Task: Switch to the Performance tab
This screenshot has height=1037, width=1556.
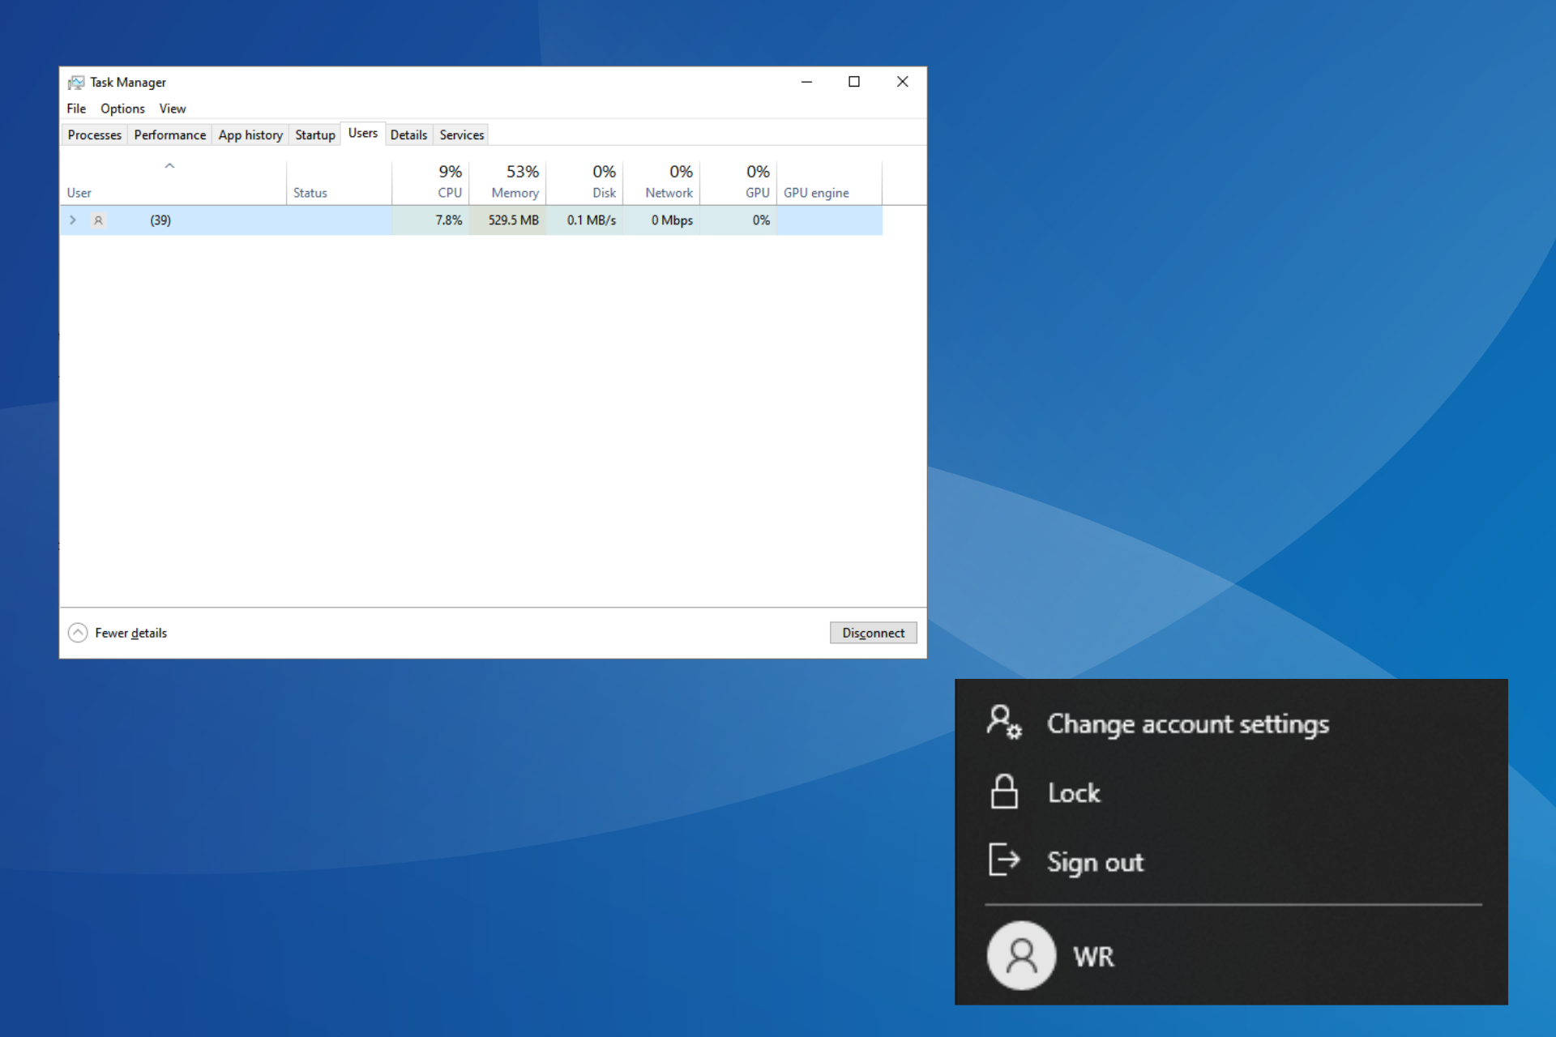Action: click(x=169, y=135)
